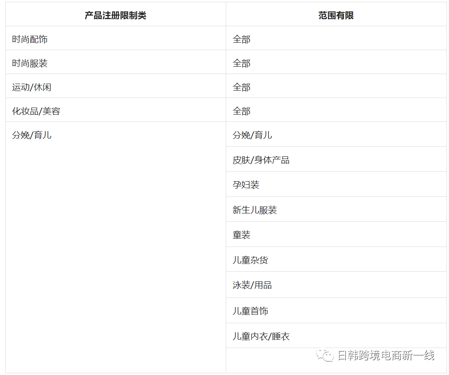
Task: Select the '化妆品/美容' category cell
Action: 116,110
